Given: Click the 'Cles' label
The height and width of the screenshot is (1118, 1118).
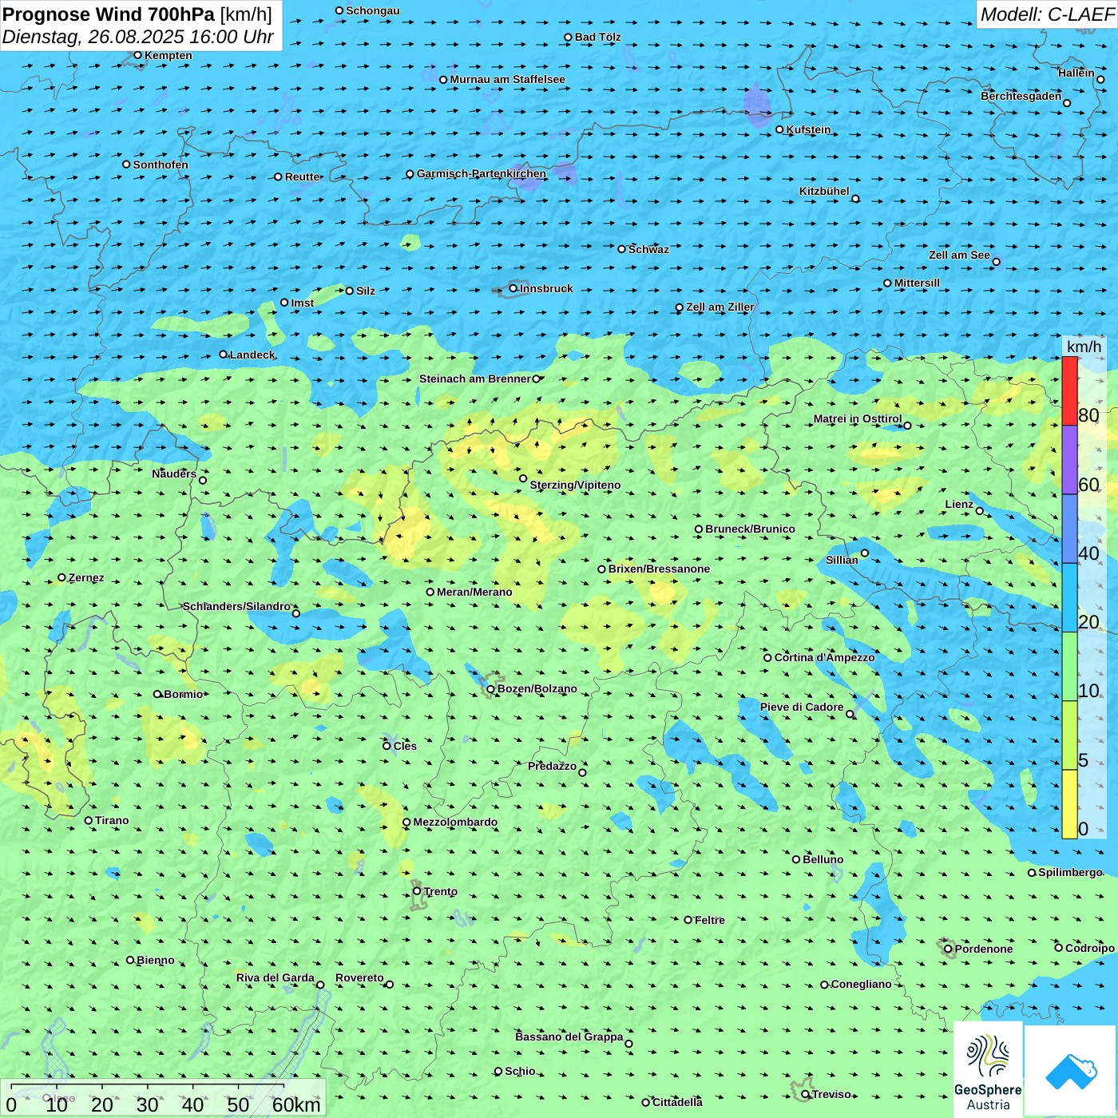Looking at the screenshot, I should pyautogui.click(x=405, y=746).
